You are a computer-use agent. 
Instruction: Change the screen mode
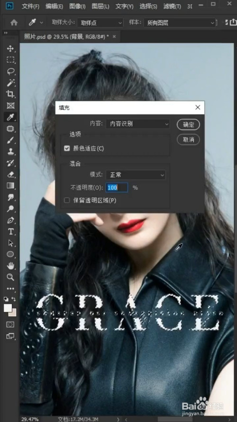10,336
